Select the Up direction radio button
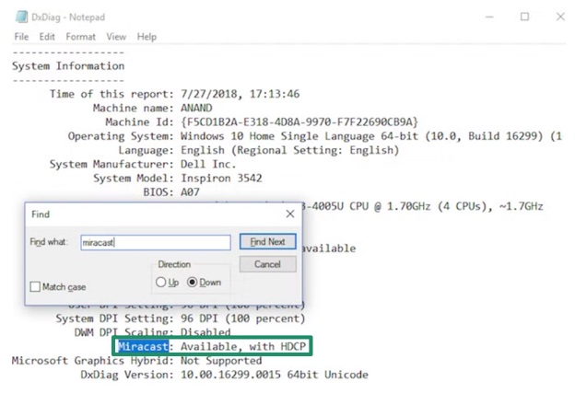The image size is (575, 405). [x=160, y=283]
